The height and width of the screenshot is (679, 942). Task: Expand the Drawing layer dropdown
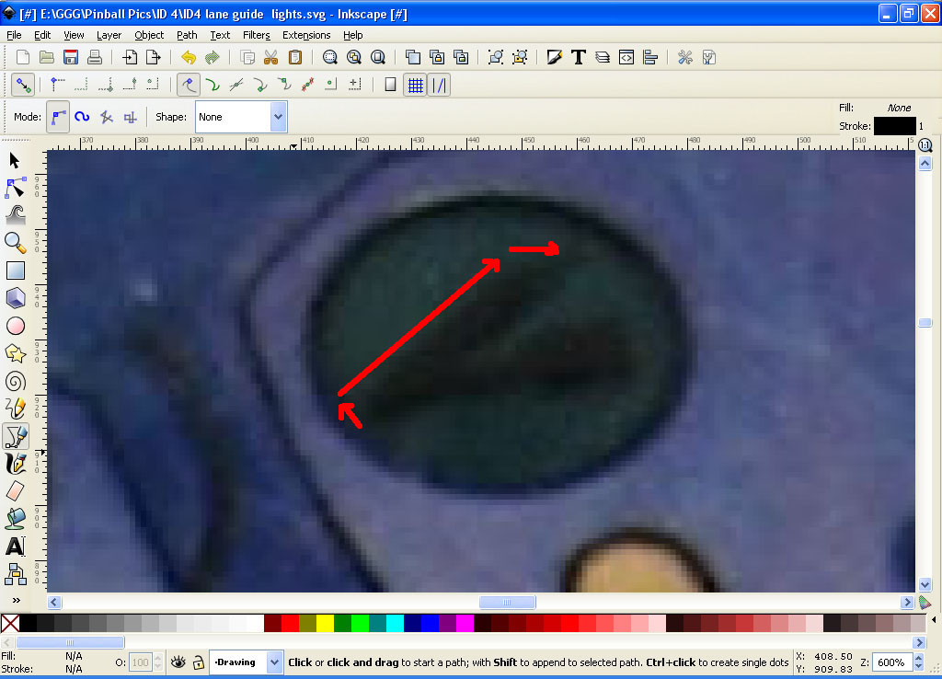coord(274,662)
